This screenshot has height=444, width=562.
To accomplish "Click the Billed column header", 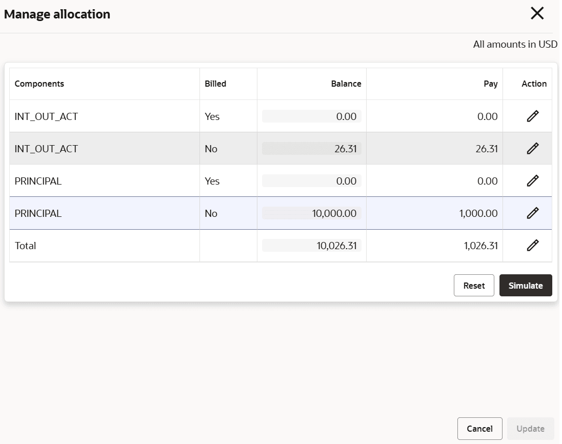I will tap(215, 84).
